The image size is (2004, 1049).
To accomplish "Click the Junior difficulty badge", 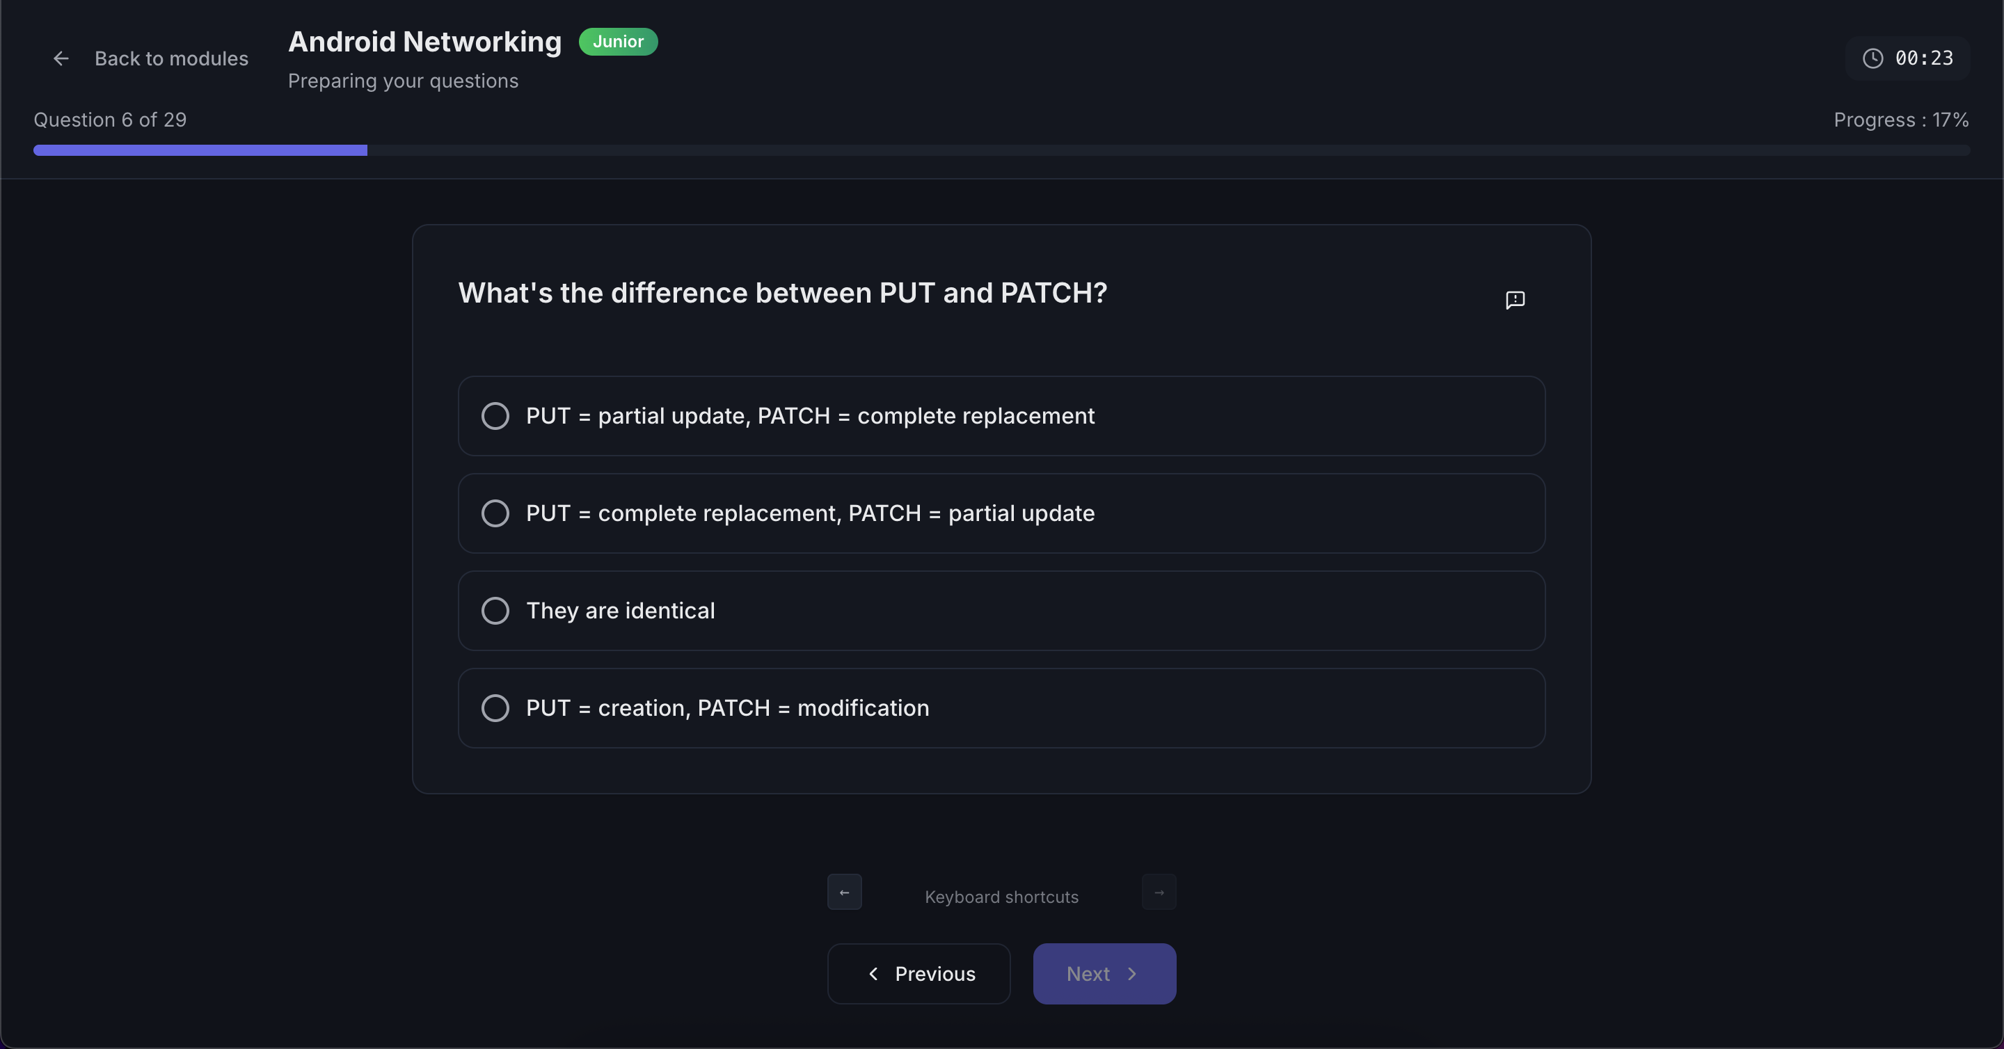I will pyautogui.click(x=617, y=42).
